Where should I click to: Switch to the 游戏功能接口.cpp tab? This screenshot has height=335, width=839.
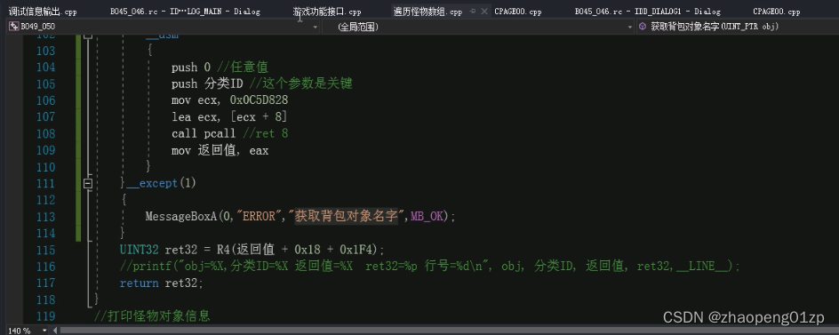[327, 12]
